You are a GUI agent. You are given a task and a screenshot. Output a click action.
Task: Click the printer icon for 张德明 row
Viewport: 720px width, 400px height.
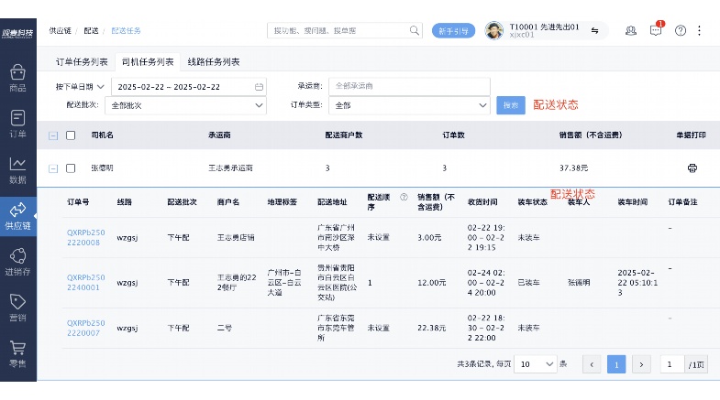[692, 168]
